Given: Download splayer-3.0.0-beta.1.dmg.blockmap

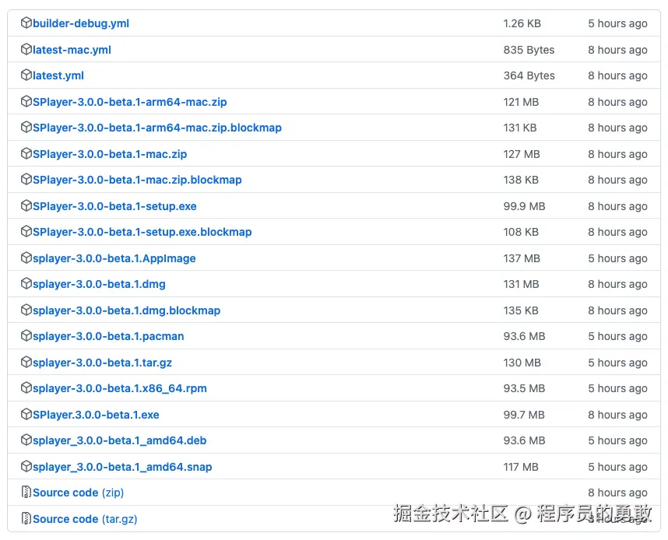Looking at the screenshot, I should point(127,310).
